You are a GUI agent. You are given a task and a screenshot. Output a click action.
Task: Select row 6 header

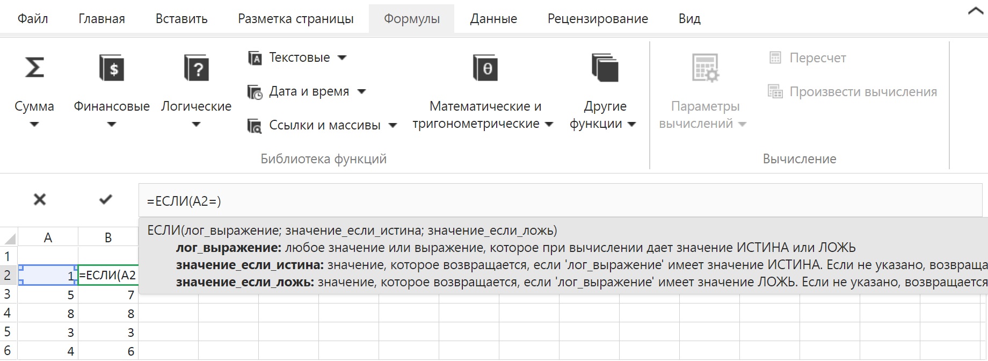[x=8, y=351]
